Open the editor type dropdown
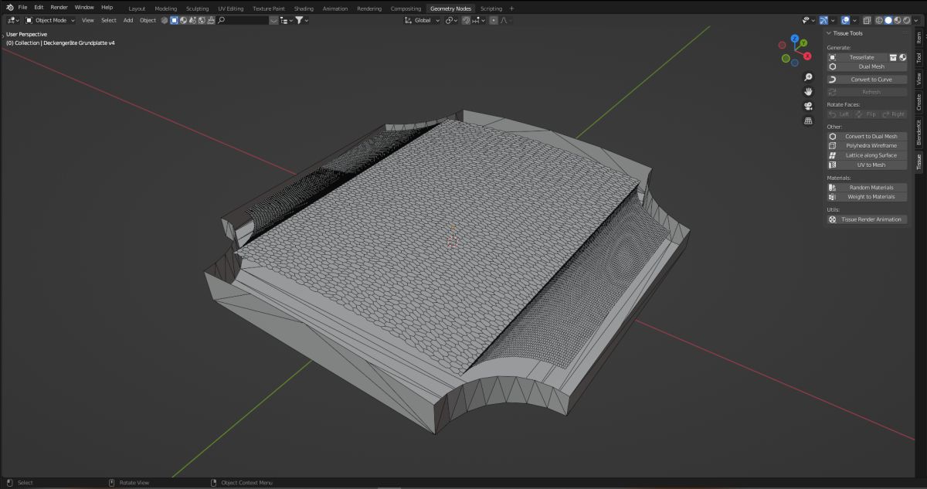Screen dimensions: 927x489 coord(12,20)
